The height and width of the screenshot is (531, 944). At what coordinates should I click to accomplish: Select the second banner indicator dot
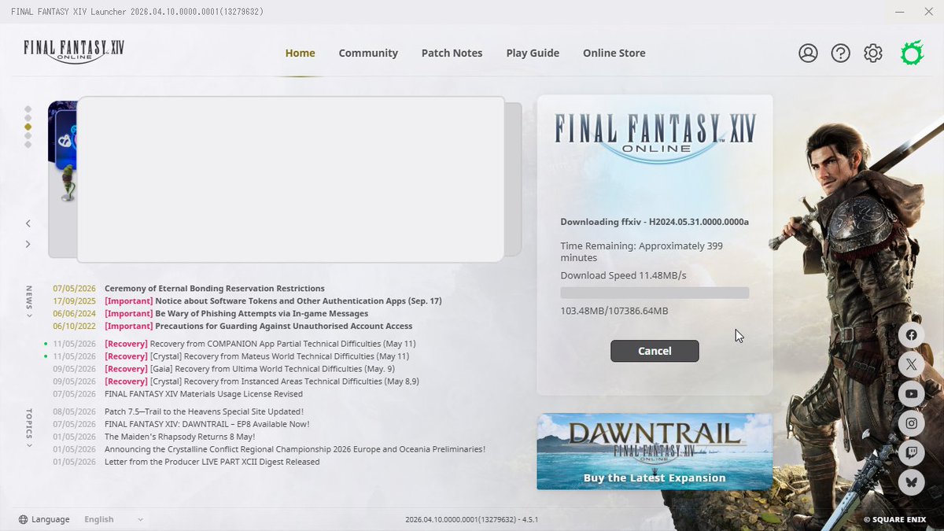coord(28,118)
